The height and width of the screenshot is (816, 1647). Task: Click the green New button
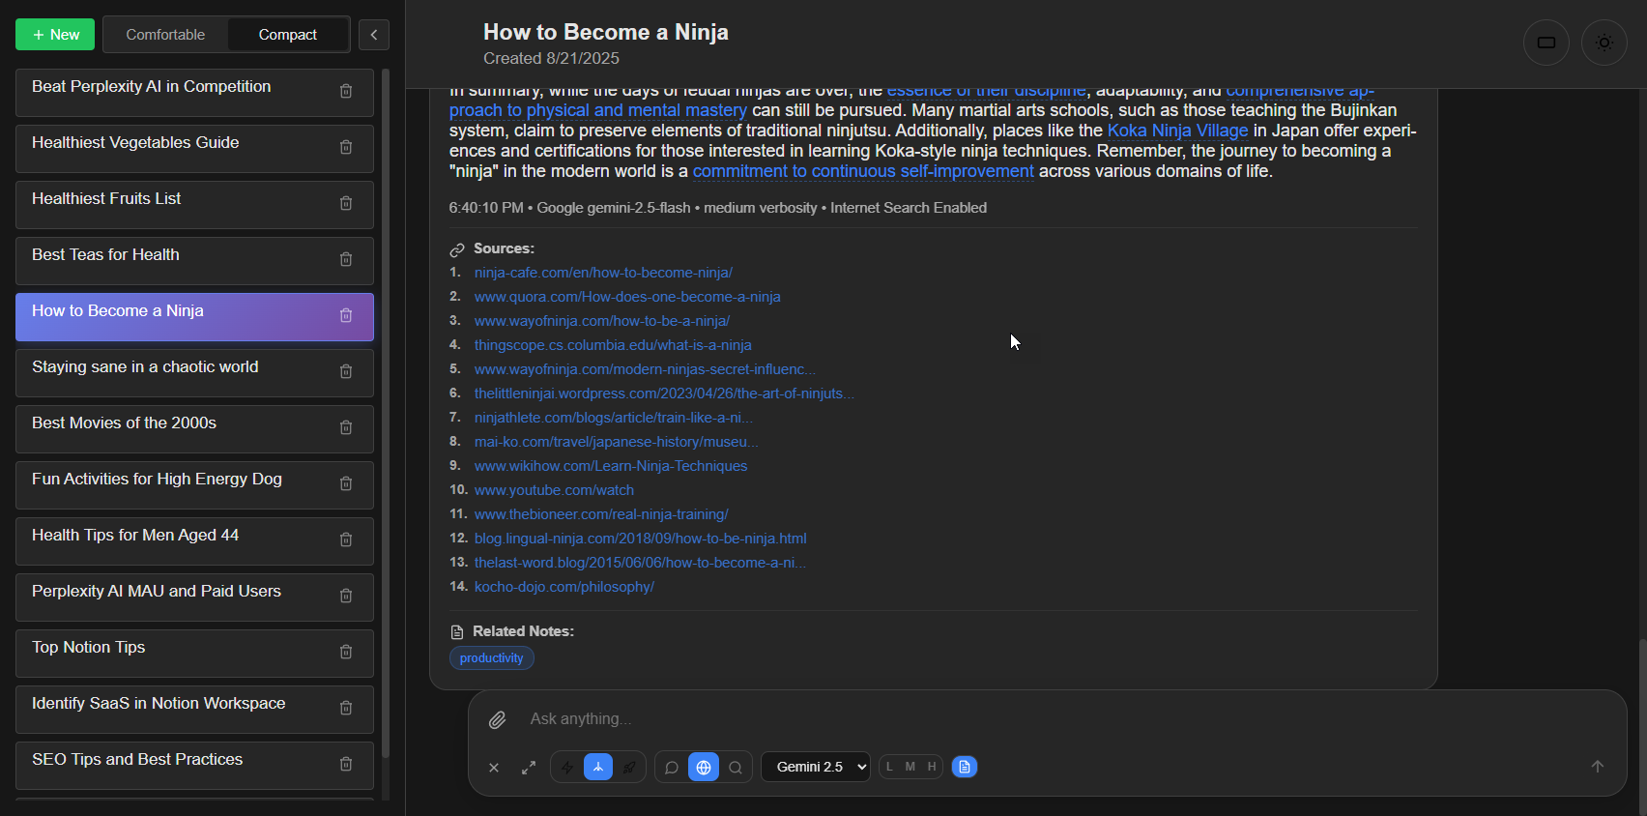click(x=55, y=35)
